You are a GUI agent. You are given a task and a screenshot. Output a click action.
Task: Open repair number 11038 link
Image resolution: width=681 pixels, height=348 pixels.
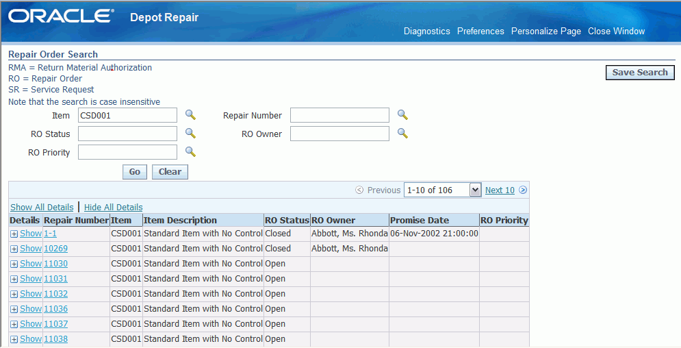pyautogui.click(x=55, y=339)
